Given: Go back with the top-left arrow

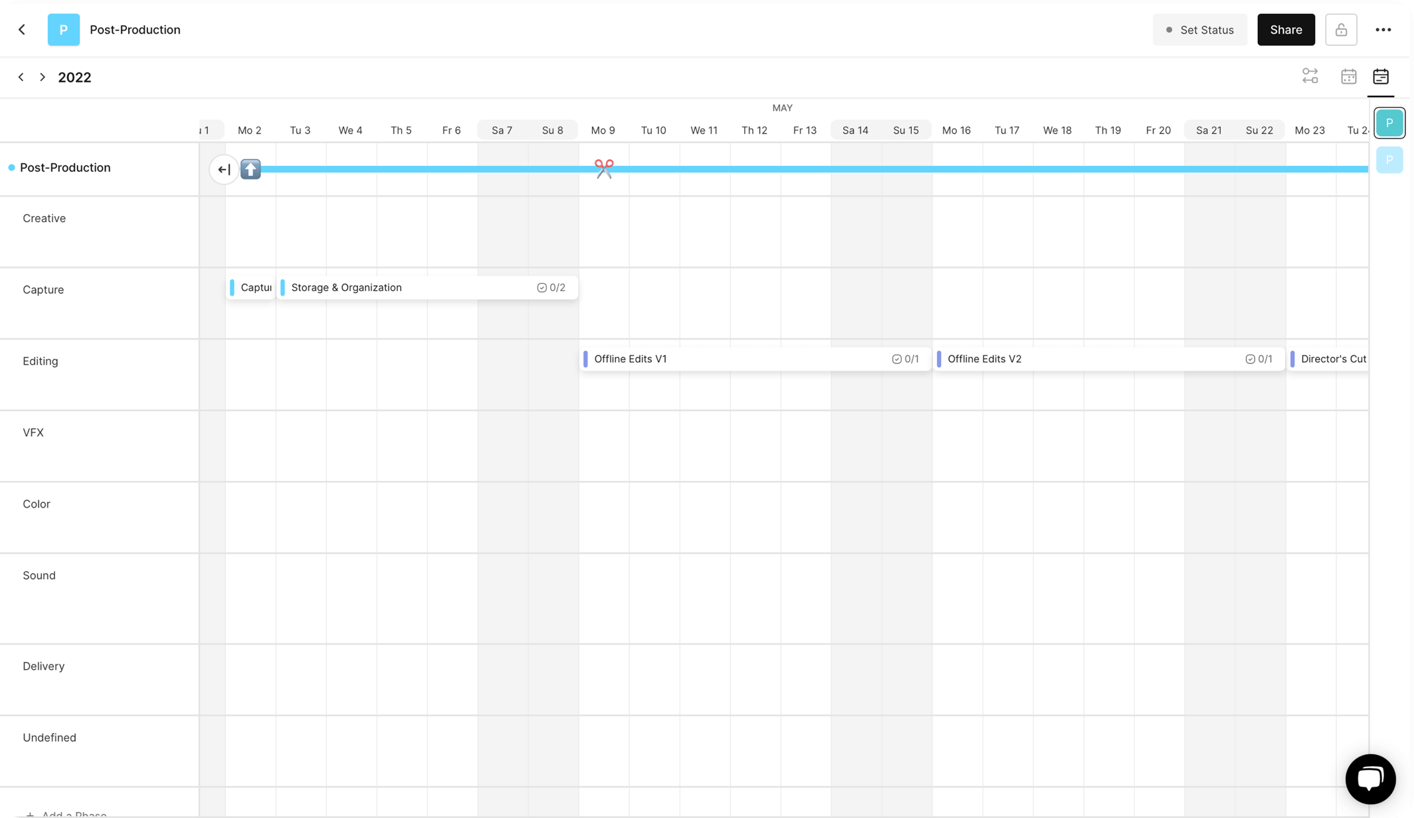Looking at the screenshot, I should tap(22, 29).
